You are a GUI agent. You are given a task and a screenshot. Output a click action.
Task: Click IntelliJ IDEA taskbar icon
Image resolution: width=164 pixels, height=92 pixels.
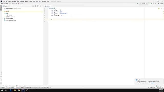(x=23, y=90)
